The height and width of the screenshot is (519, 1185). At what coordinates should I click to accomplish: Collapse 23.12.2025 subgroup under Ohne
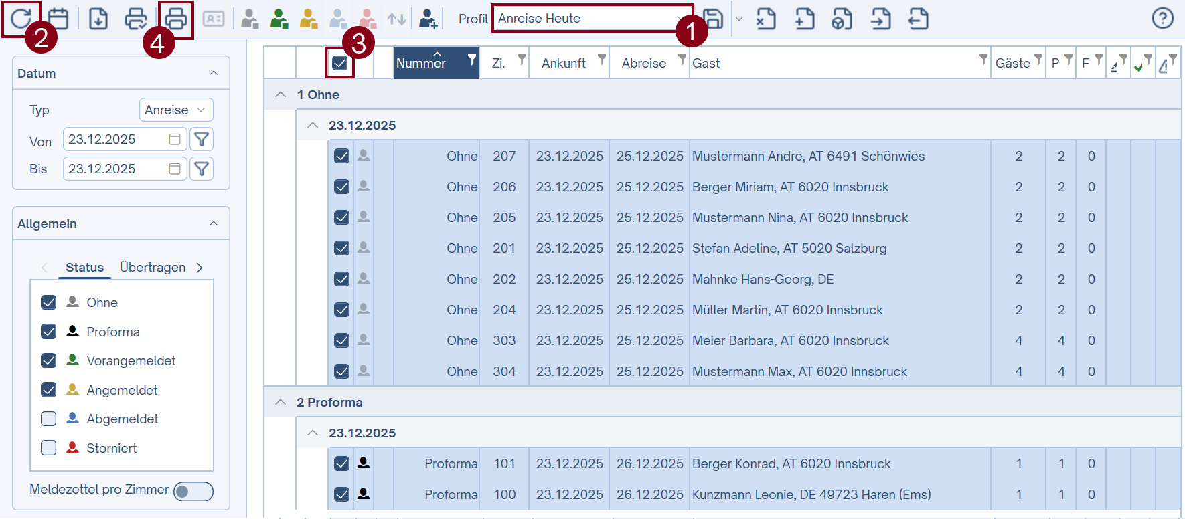coord(313,126)
